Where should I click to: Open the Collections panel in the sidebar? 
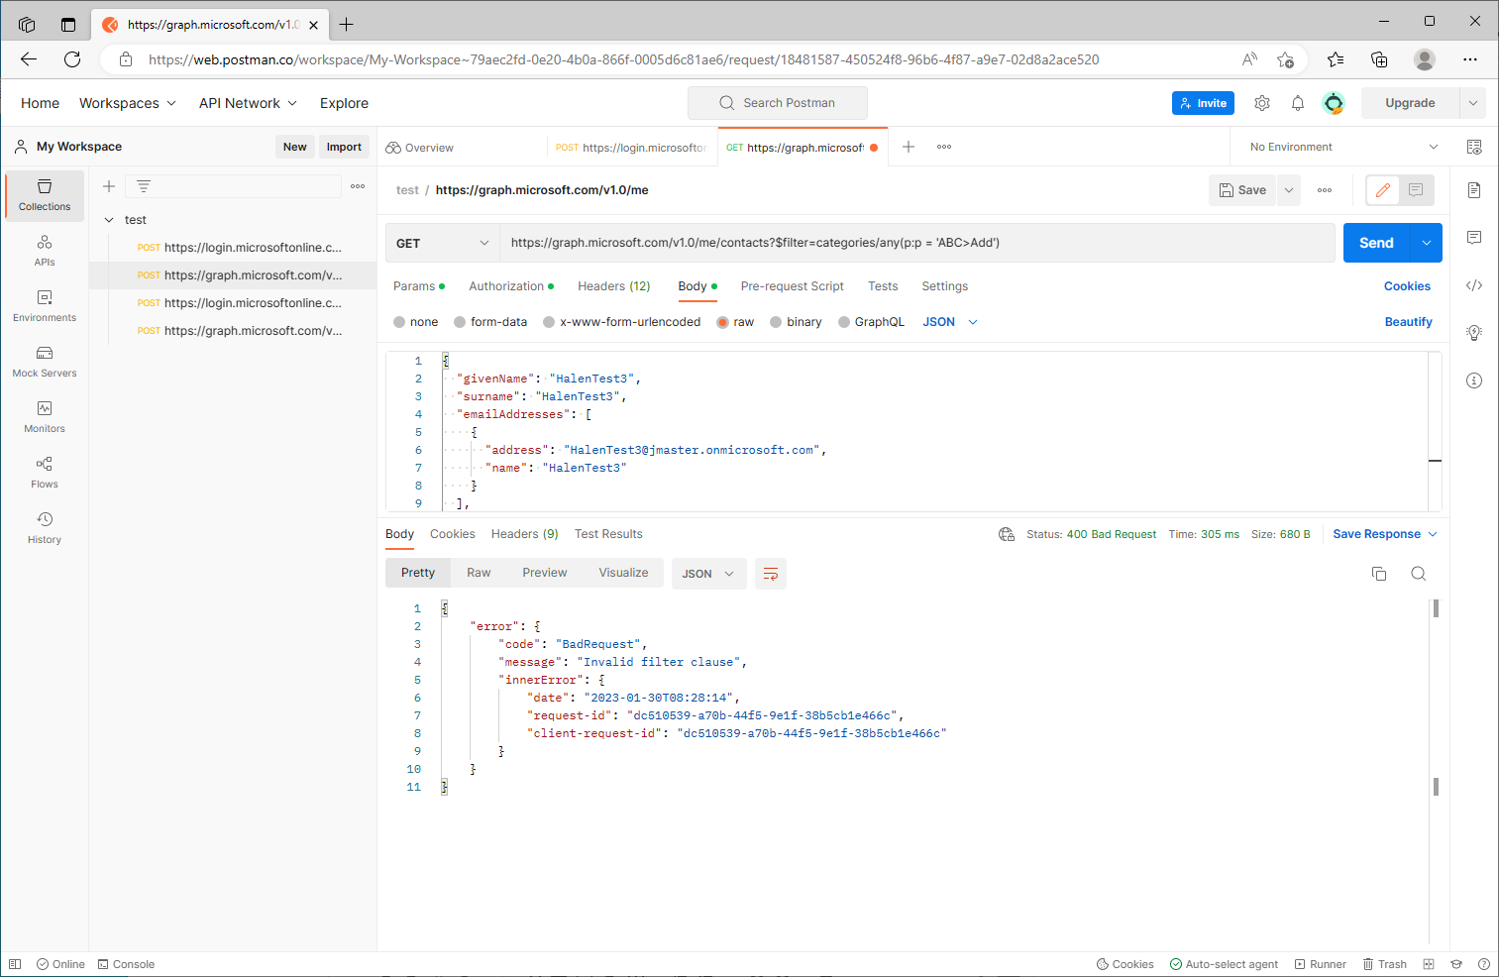click(x=44, y=195)
